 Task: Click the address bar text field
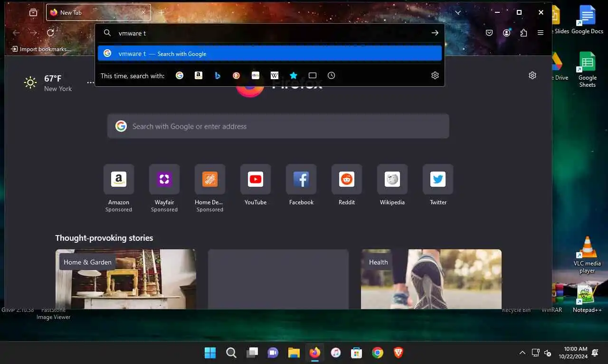click(x=271, y=33)
